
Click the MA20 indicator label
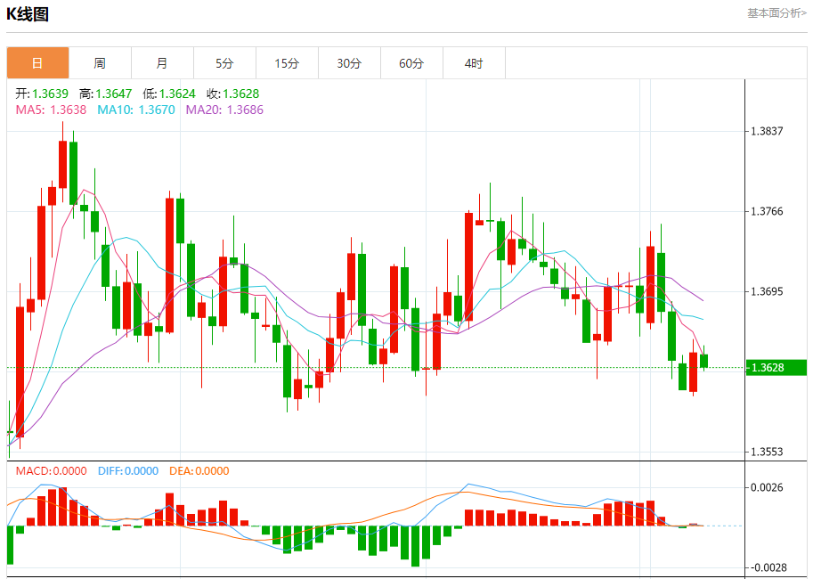[x=224, y=110]
